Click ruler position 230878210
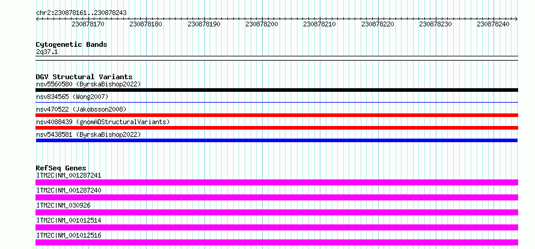Viewport: 535px width, 249px height. [x=320, y=24]
